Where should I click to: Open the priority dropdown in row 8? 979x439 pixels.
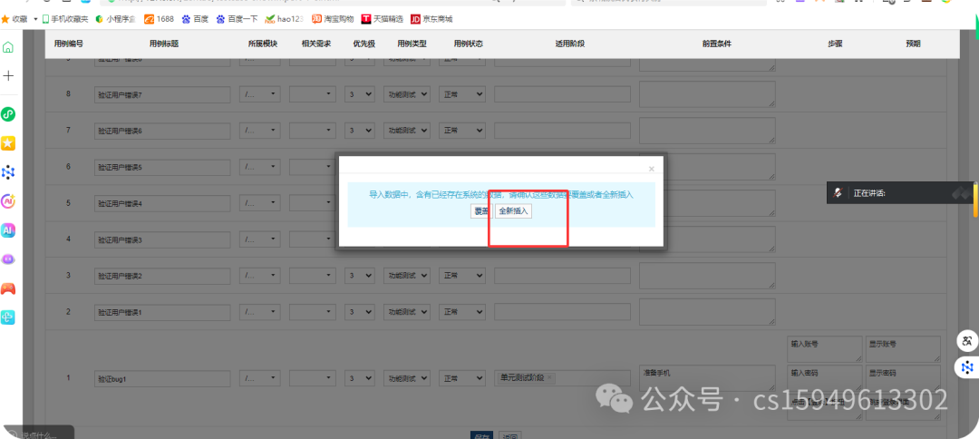tap(360, 95)
